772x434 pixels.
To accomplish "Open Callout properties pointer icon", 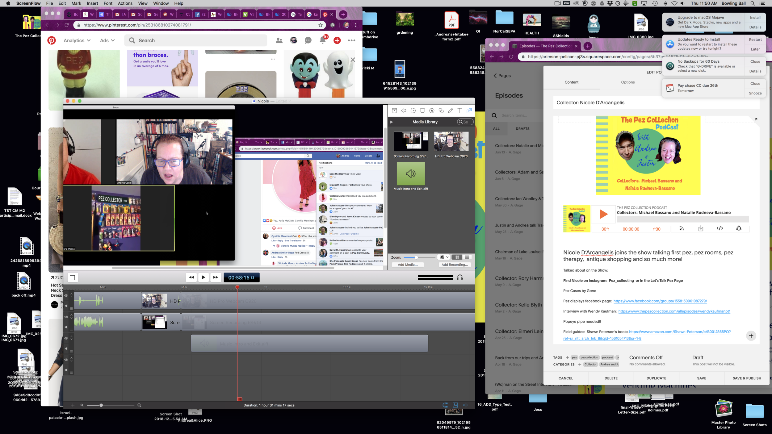I will click(x=432, y=111).
